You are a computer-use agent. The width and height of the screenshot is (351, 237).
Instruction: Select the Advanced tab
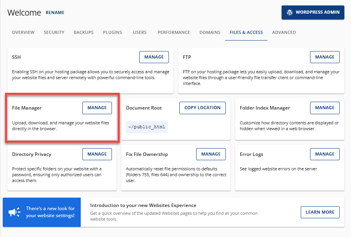click(284, 32)
